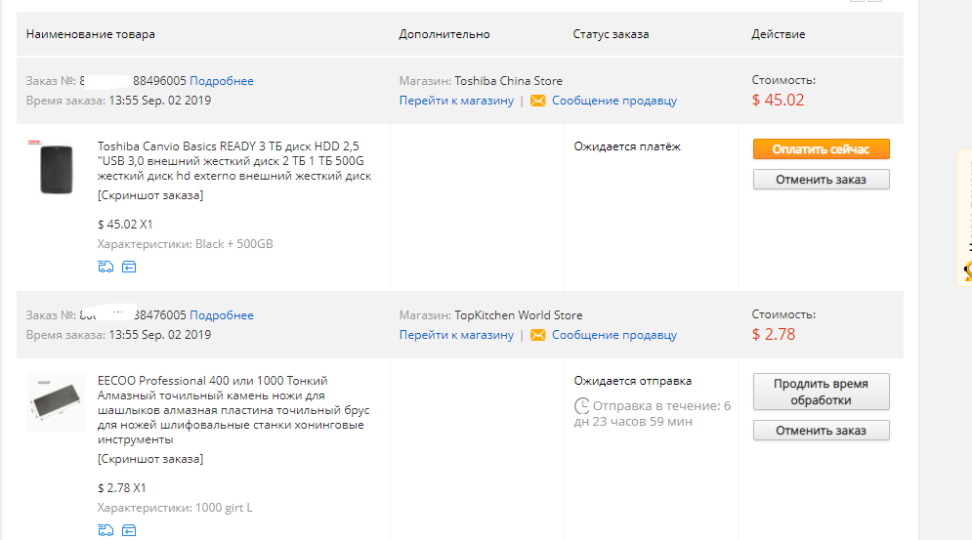This screenshot has height=540, width=972.
Task: Open the Toshiba hard drive product thumbnail
Action: [x=56, y=168]
